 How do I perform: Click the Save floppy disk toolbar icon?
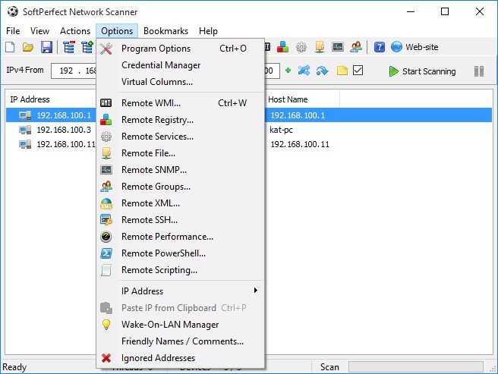pos(46,47)
